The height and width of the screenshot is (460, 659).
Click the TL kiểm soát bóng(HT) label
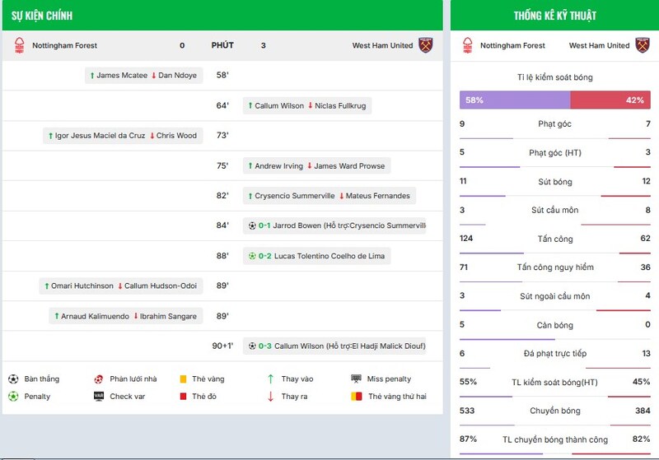[554, 382]
